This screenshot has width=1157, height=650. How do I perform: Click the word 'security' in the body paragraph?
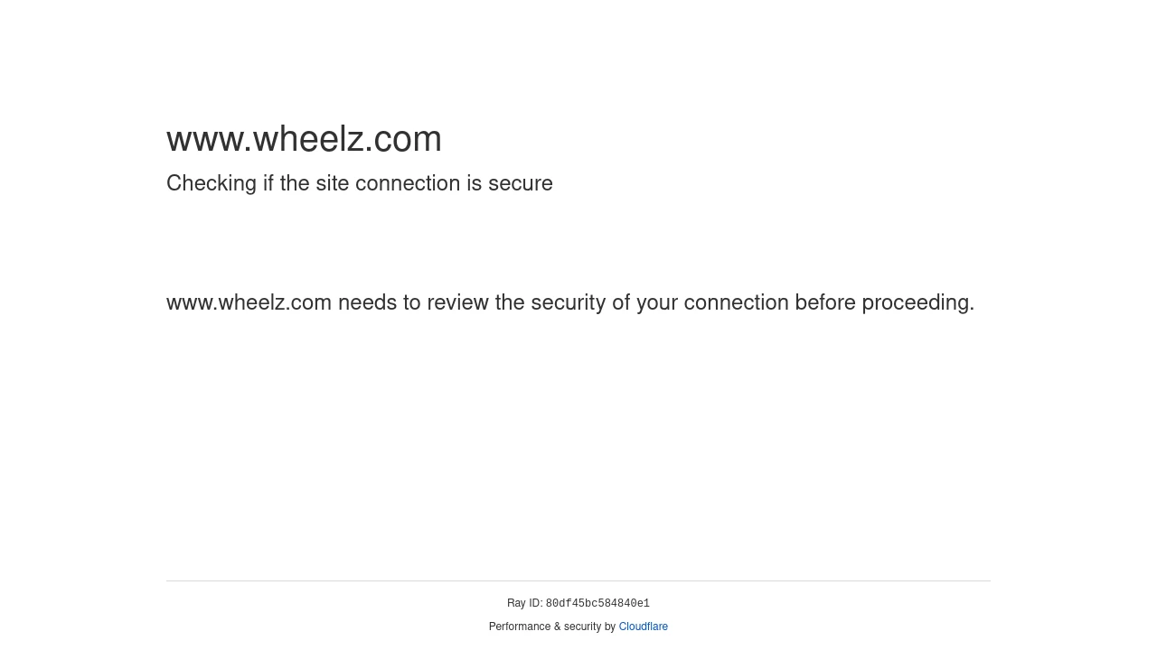pos(568,302)
